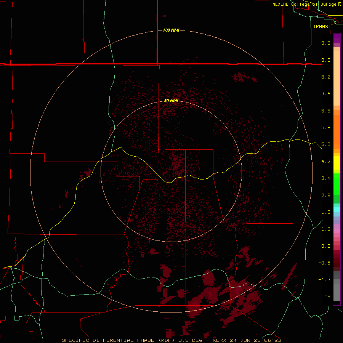Click the 9.8 value on the color scale
Viewport: 343px width, 343px height.
click(x=326, y=43)
